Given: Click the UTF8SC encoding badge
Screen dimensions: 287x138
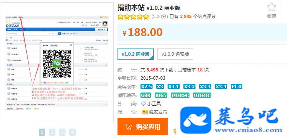Looking at the screenshot, I should (x=180, y=95).
